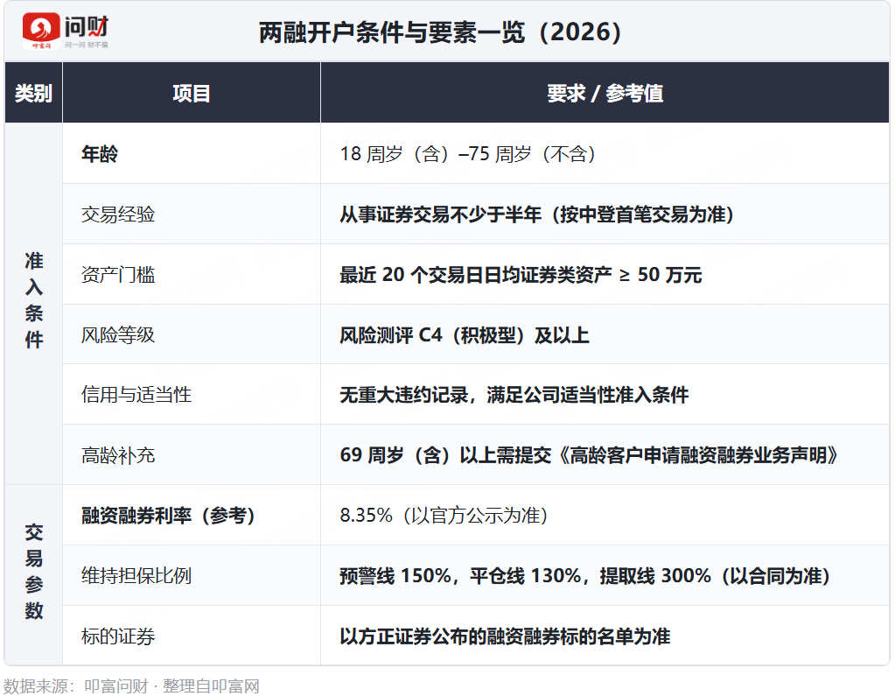
Task: Click the 准入条件 category cell
Action: (x=33, y=304)
